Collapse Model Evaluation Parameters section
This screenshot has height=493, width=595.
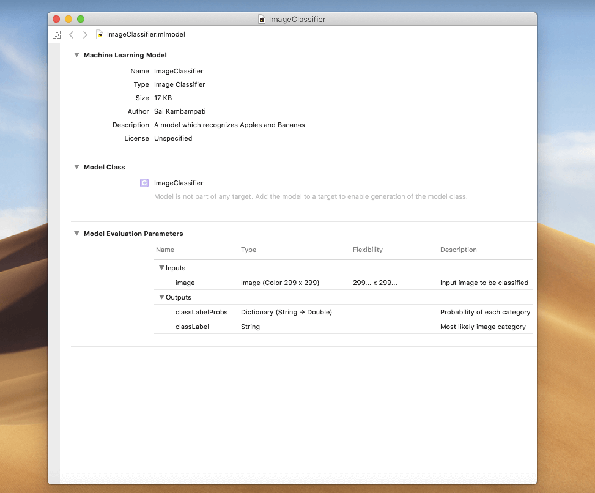point(76,234)
